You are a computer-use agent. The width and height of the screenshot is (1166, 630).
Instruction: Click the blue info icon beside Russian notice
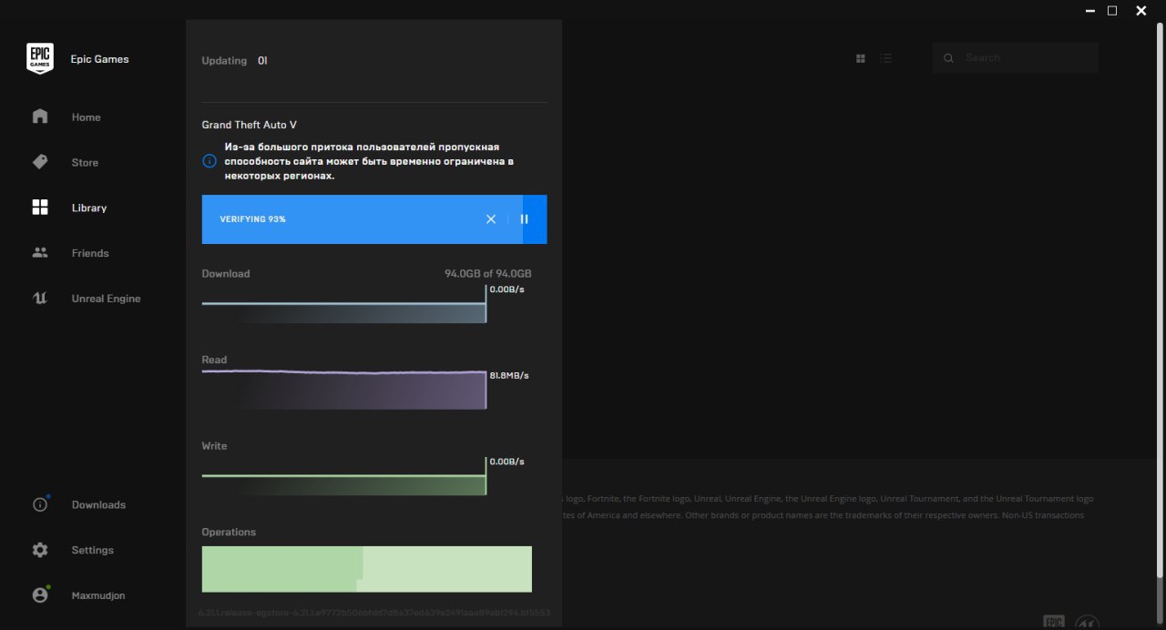210,161
